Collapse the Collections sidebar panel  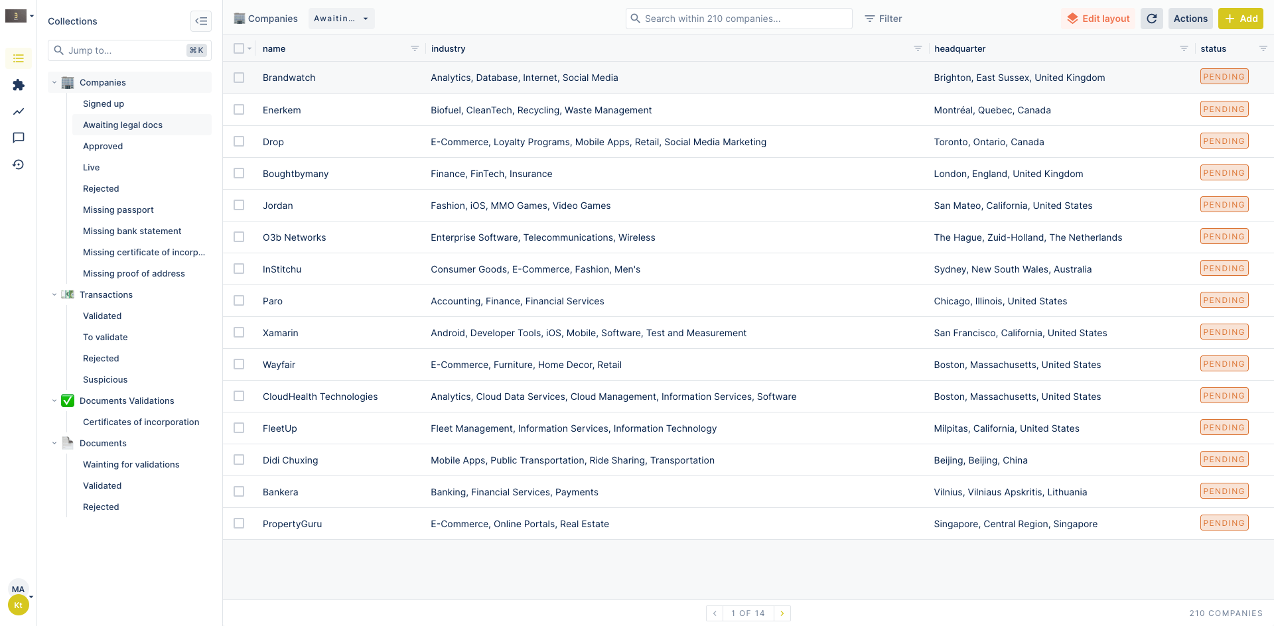pyautogui.click(x=201, y=21)
